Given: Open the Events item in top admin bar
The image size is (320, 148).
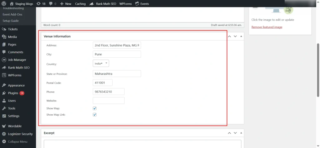Looking at the screenshot, I should click(142, 4).
